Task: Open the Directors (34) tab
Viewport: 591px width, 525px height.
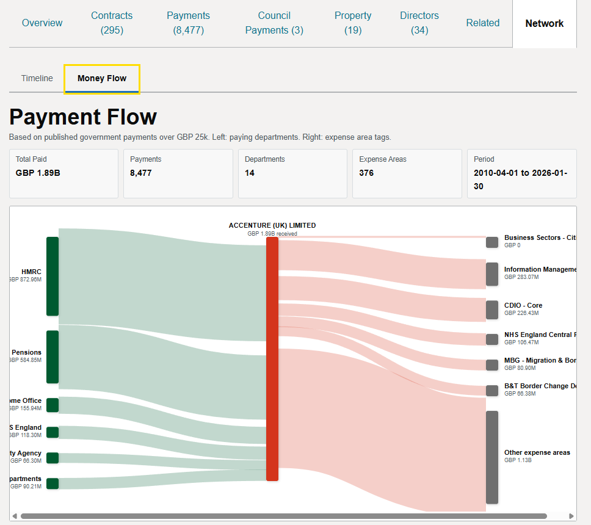Action: pos(419,23)
